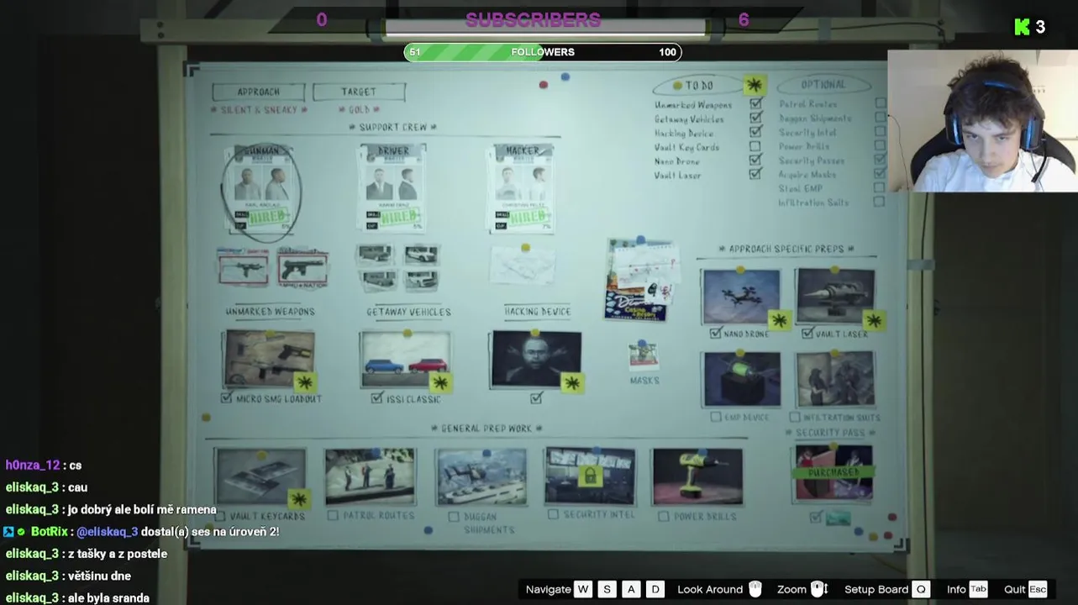
Task: Click the BotRix badge in chat
Action: tap(8, 532)
